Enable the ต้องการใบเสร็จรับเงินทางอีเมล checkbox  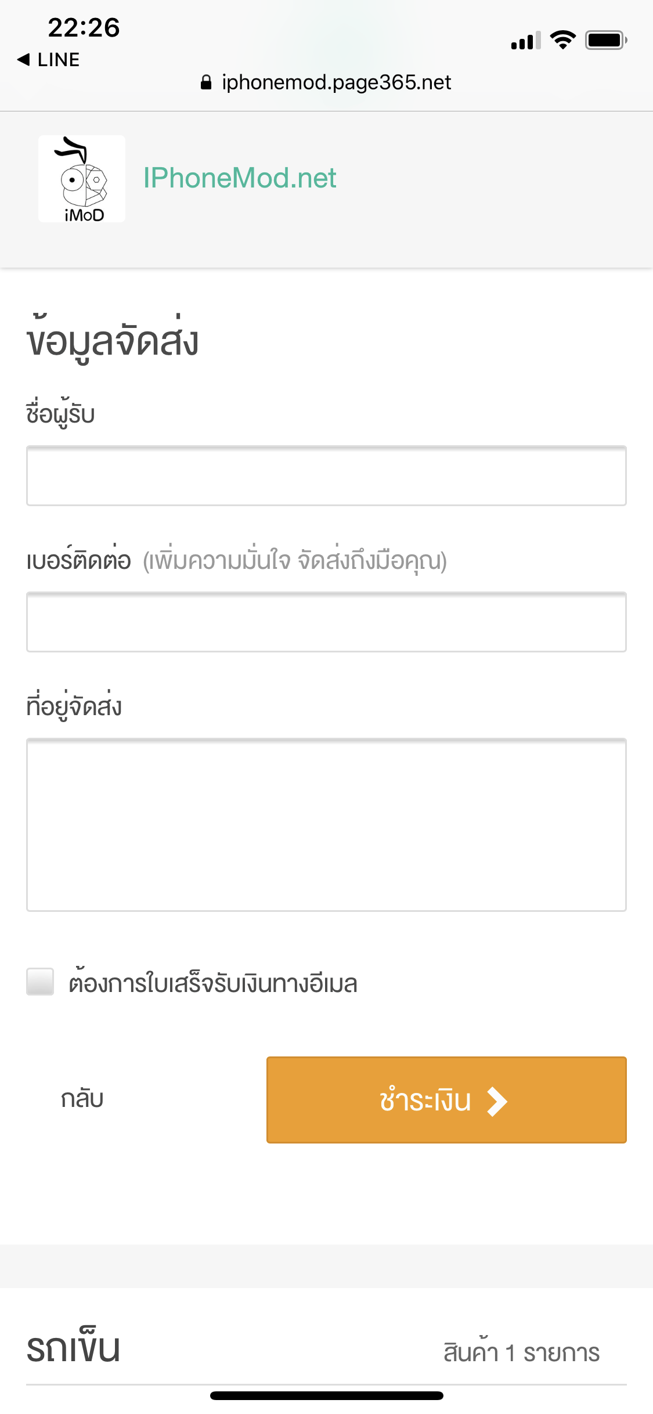pyautogui.click(x=39, y=983)
